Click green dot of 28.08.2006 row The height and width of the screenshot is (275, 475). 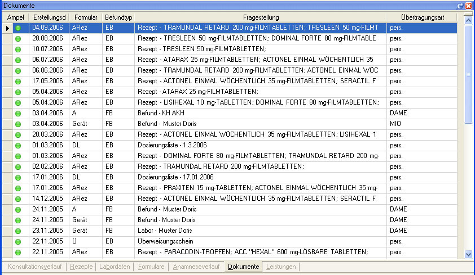tap(17, 38)
